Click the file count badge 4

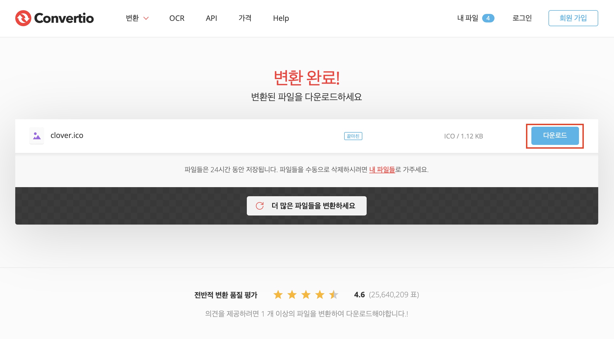[x=488, y=18]
